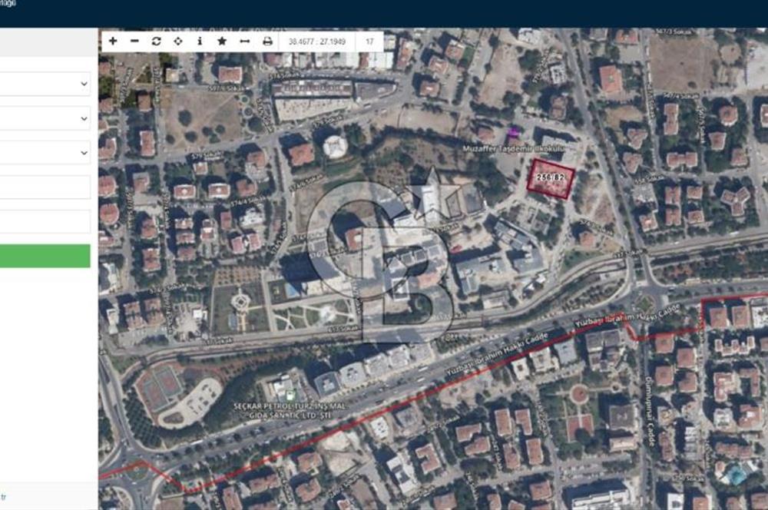Open the info query tool
Screen dimensions: 768x510
pos(200,41)
